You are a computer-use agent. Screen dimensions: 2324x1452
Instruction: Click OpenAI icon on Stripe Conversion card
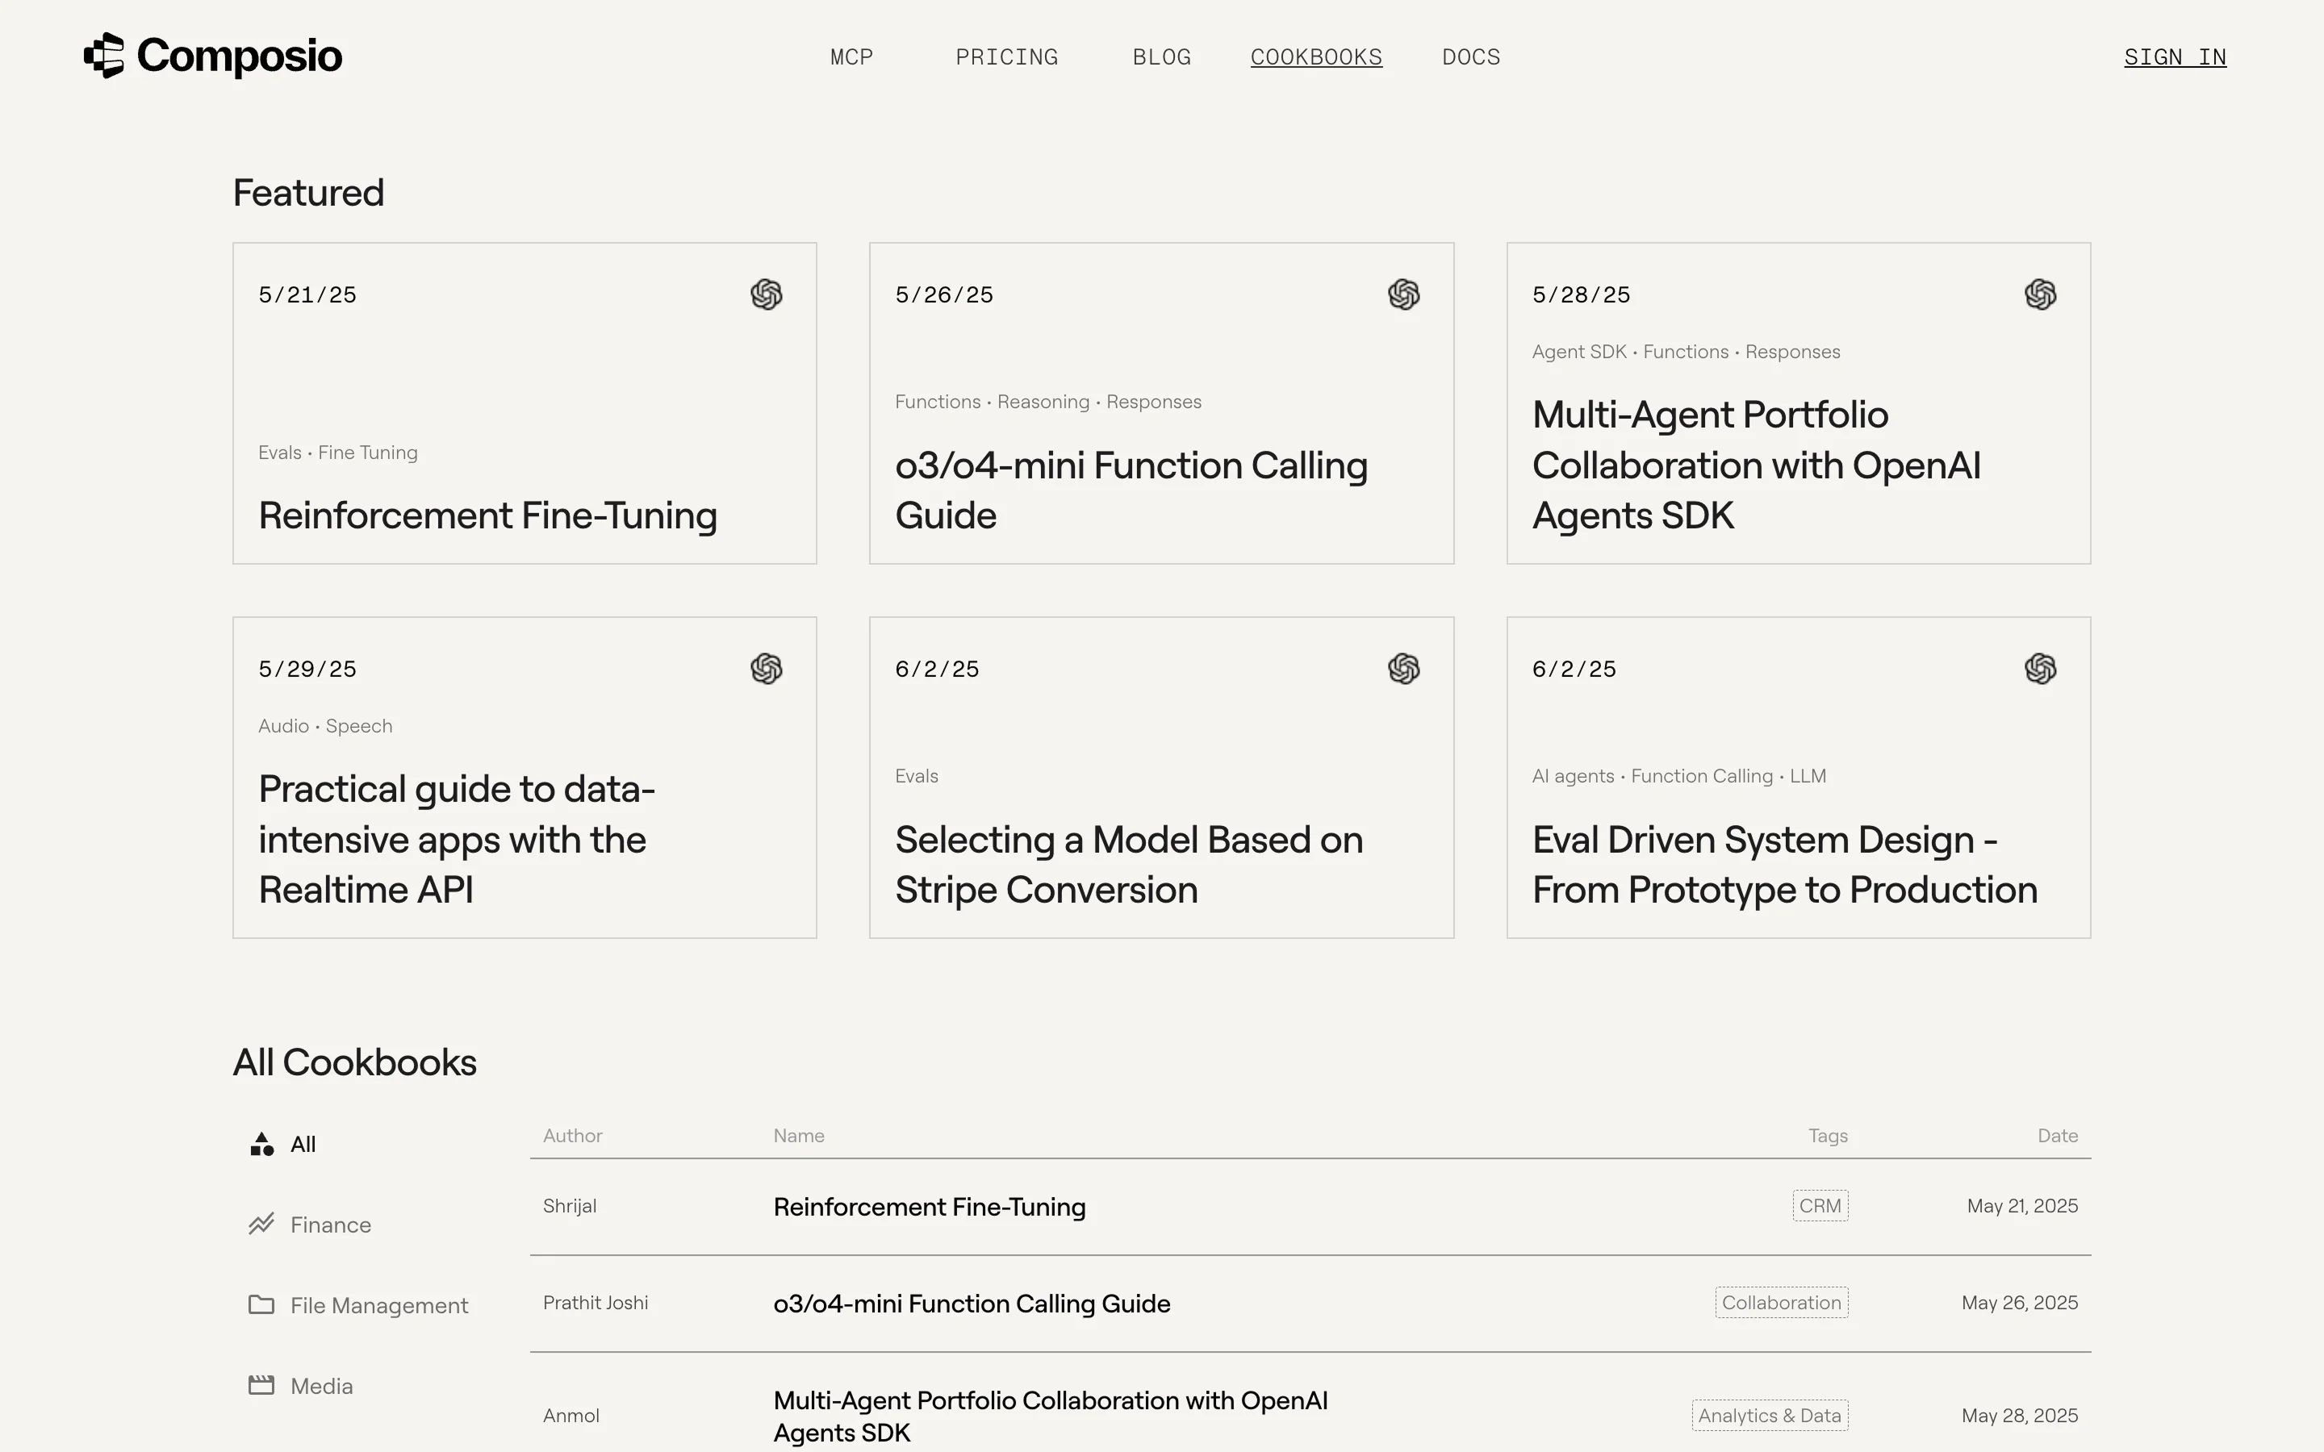[1403, 669]
